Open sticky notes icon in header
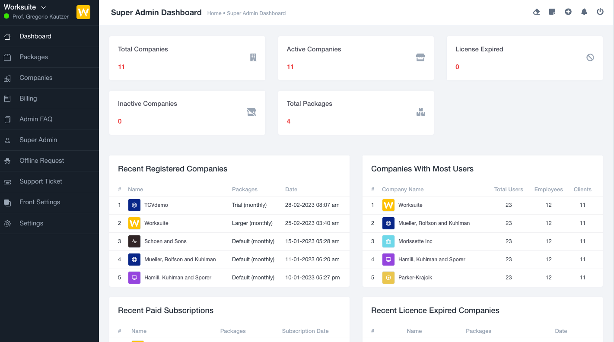This screenshot has height=342, width=614. (552, 12)
